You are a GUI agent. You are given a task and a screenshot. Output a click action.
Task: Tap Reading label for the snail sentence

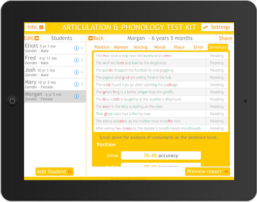(x=217, y=107)
